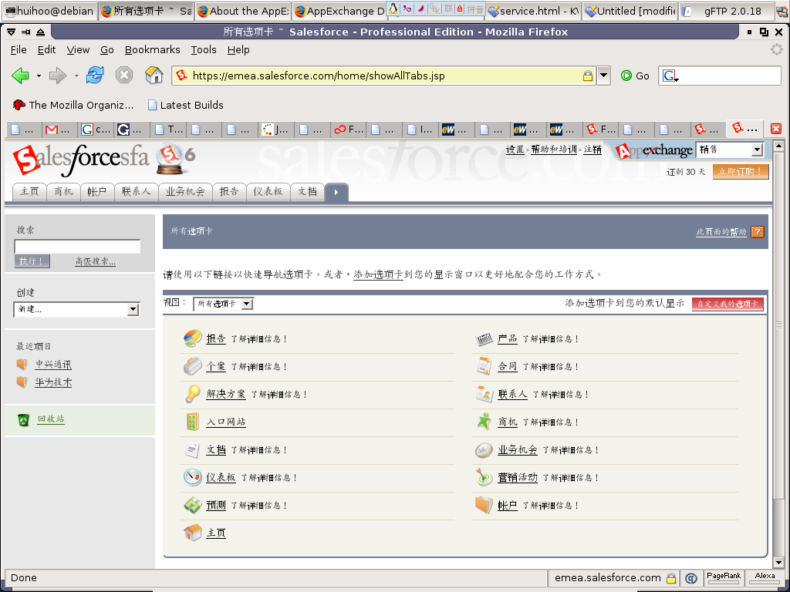Select the 业务机会 navigation tab
Viewport: 790px width, 592px height.
click(x=185, y=192)
